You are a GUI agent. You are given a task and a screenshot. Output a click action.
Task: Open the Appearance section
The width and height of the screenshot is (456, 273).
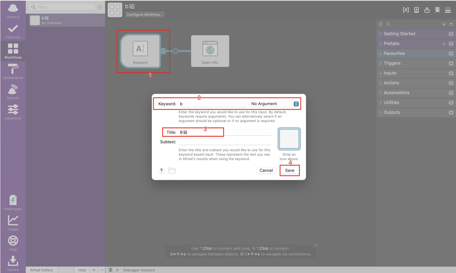[x=13, y=72]
